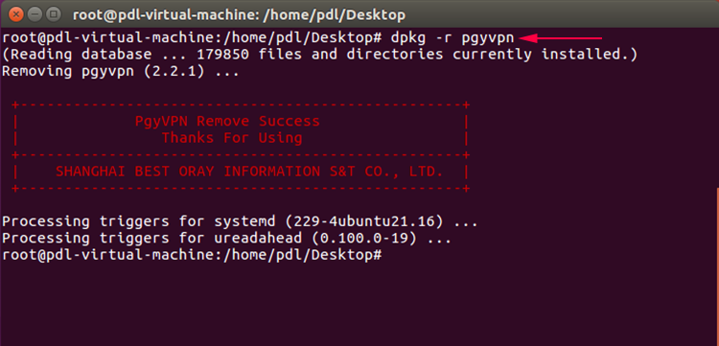Close the terminal window with the red button
Viewport: 719px width, 346px height.
[x=15, y=14]
